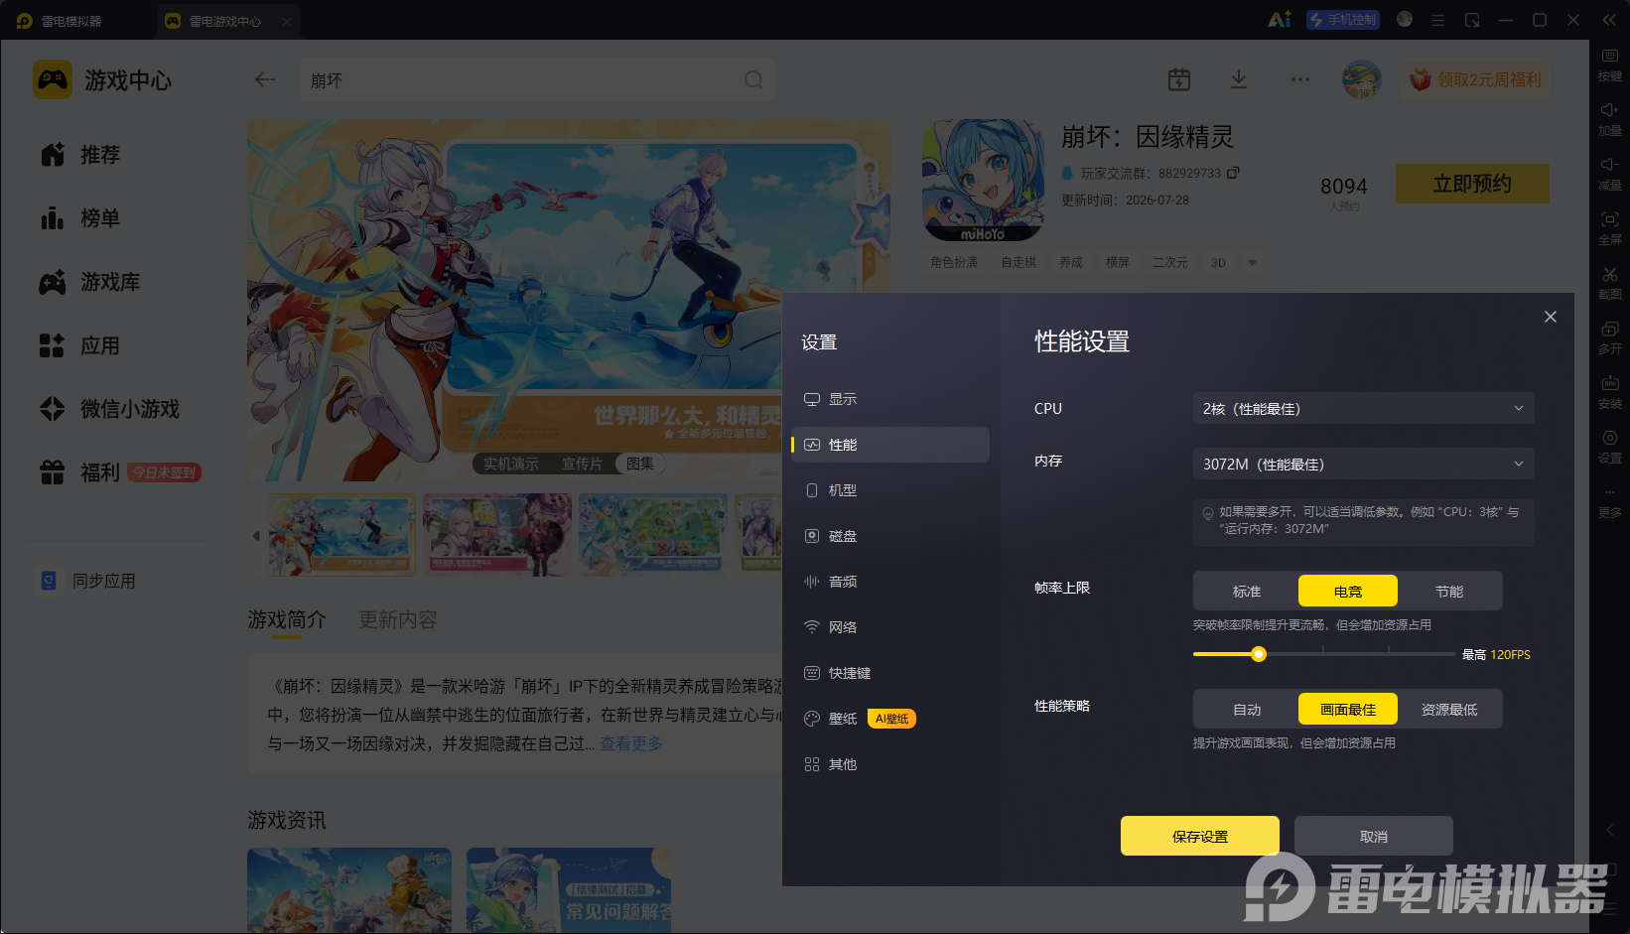The image size is (1630, 934).
Task: Open 其他 settings
Action: 890,764
